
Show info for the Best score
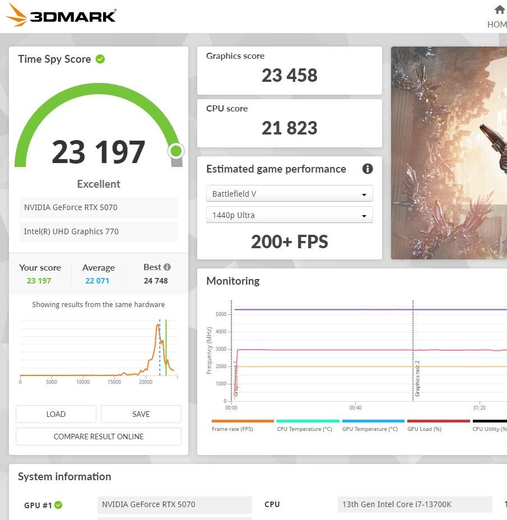click(x=167, y=267)
